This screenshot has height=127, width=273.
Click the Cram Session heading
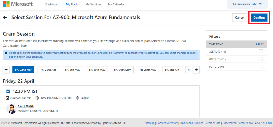tap(19, 34)
